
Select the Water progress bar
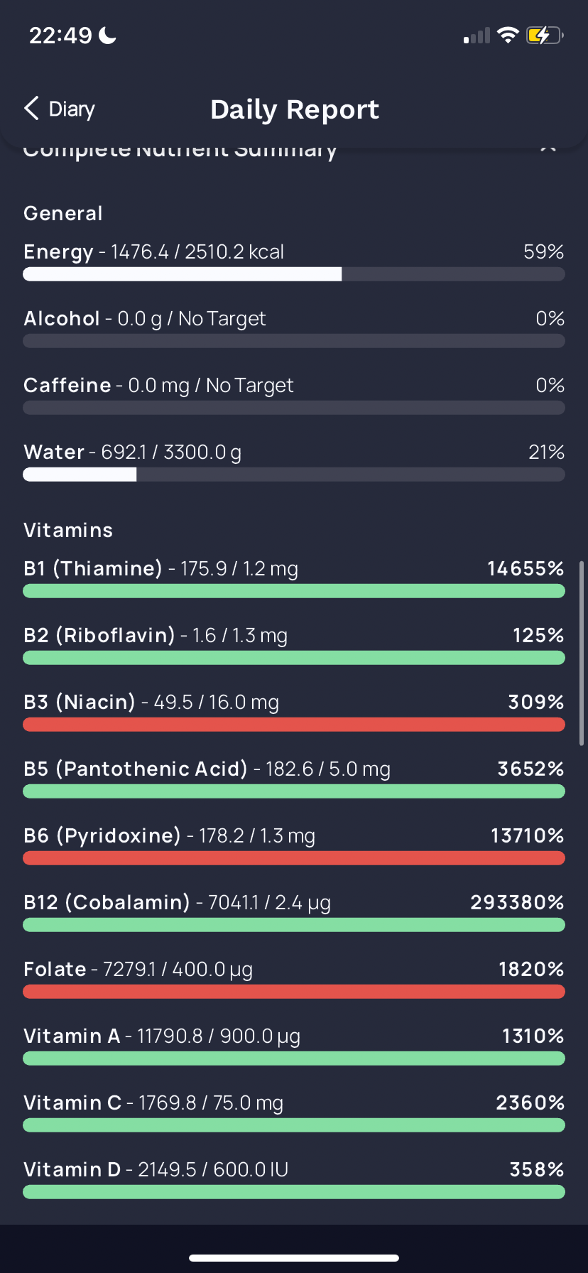[x=294, y=475]
